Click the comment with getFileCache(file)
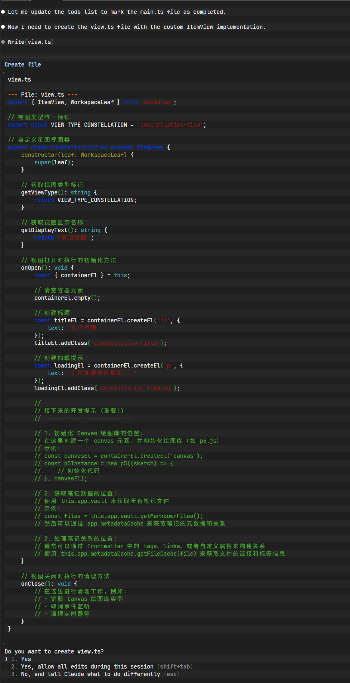The width and height of the screenshot is (350, 683). pos(160,554)
